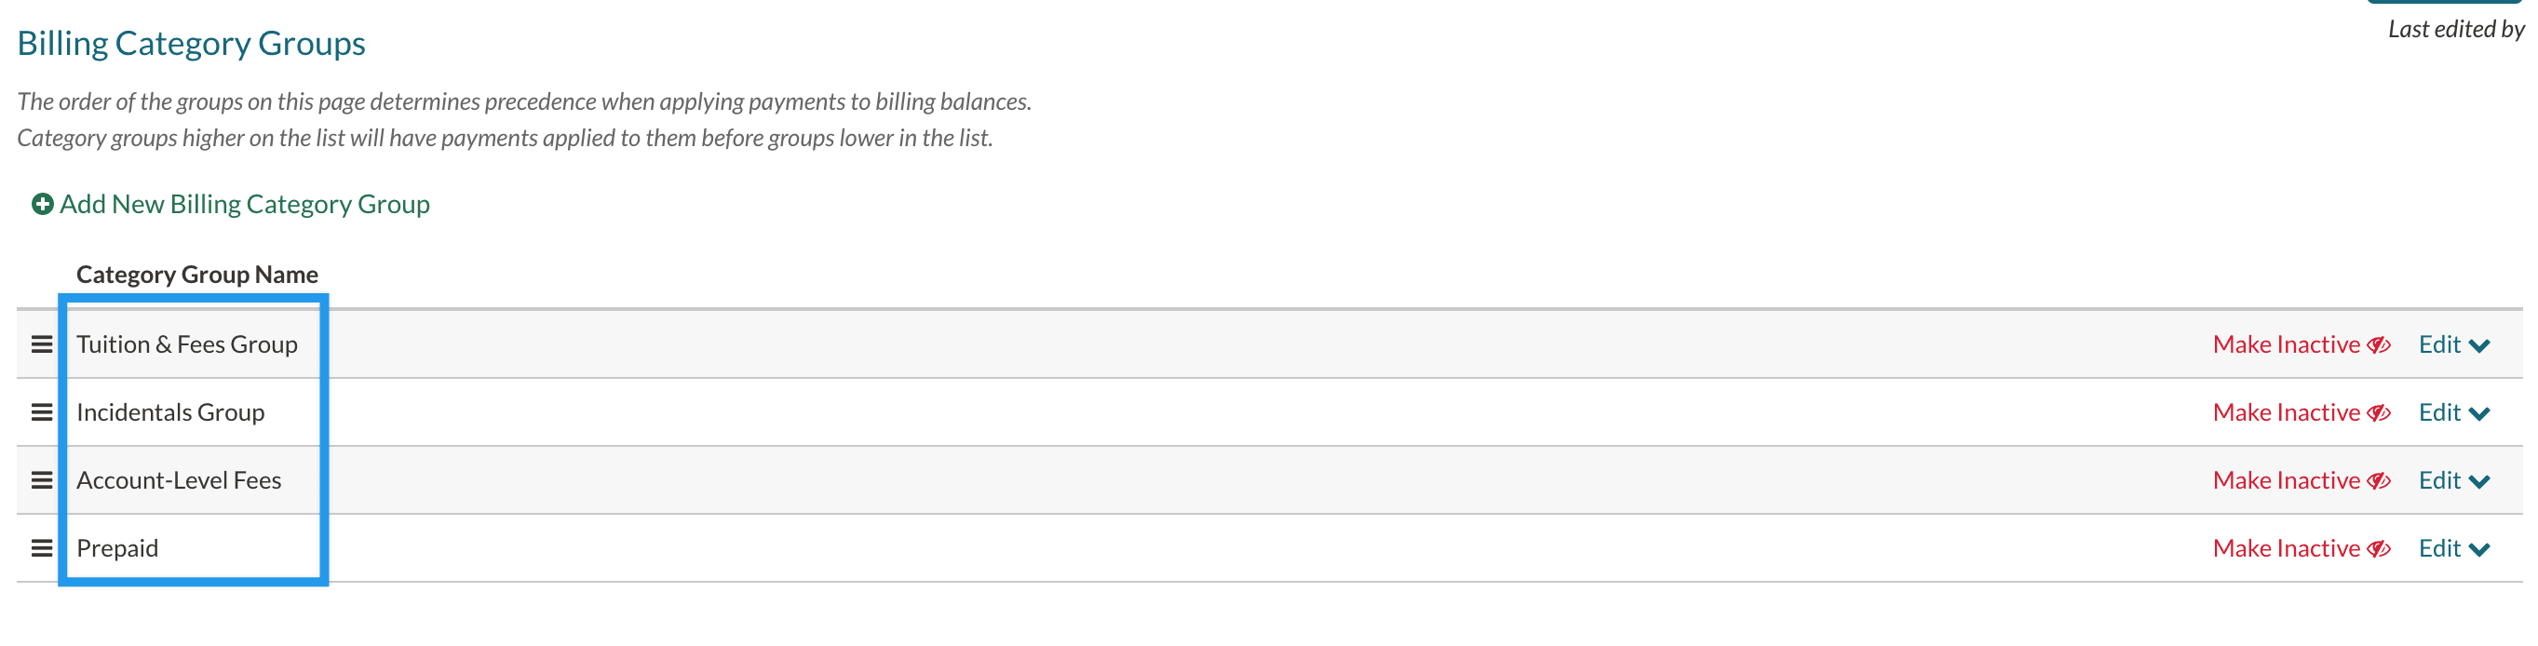Make Incidentals Group inactive
Viewport: 2538px width, 646px height.
coord(2301,412)
